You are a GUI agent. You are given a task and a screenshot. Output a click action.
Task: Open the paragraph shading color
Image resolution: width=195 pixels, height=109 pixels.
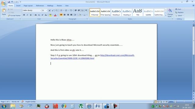click(80, 15)
